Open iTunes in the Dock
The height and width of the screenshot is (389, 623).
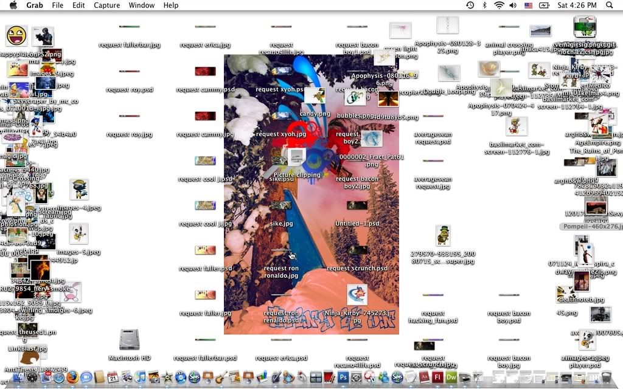pyautogui.click(x=141, y=378)
